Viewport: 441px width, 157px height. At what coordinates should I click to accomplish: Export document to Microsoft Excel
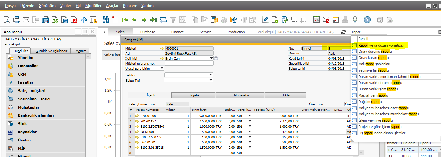coord(55,20)
